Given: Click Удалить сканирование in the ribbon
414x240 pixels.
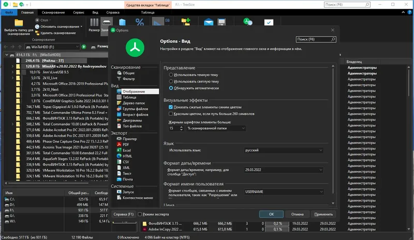Looking at the screenshot, I should coord(55,33).
